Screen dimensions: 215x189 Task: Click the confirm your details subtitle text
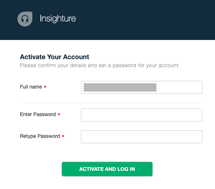click(99, 65)
